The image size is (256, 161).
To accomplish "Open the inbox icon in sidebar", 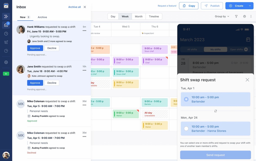I will [x=6, y=25].
